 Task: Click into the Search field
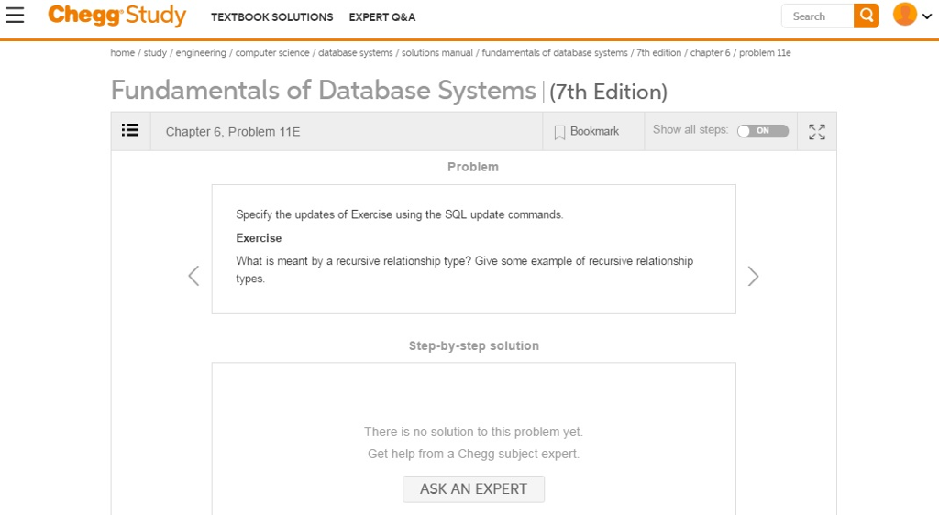coord(817,16)
